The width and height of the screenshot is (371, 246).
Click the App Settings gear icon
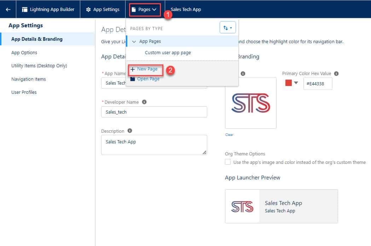88,10
